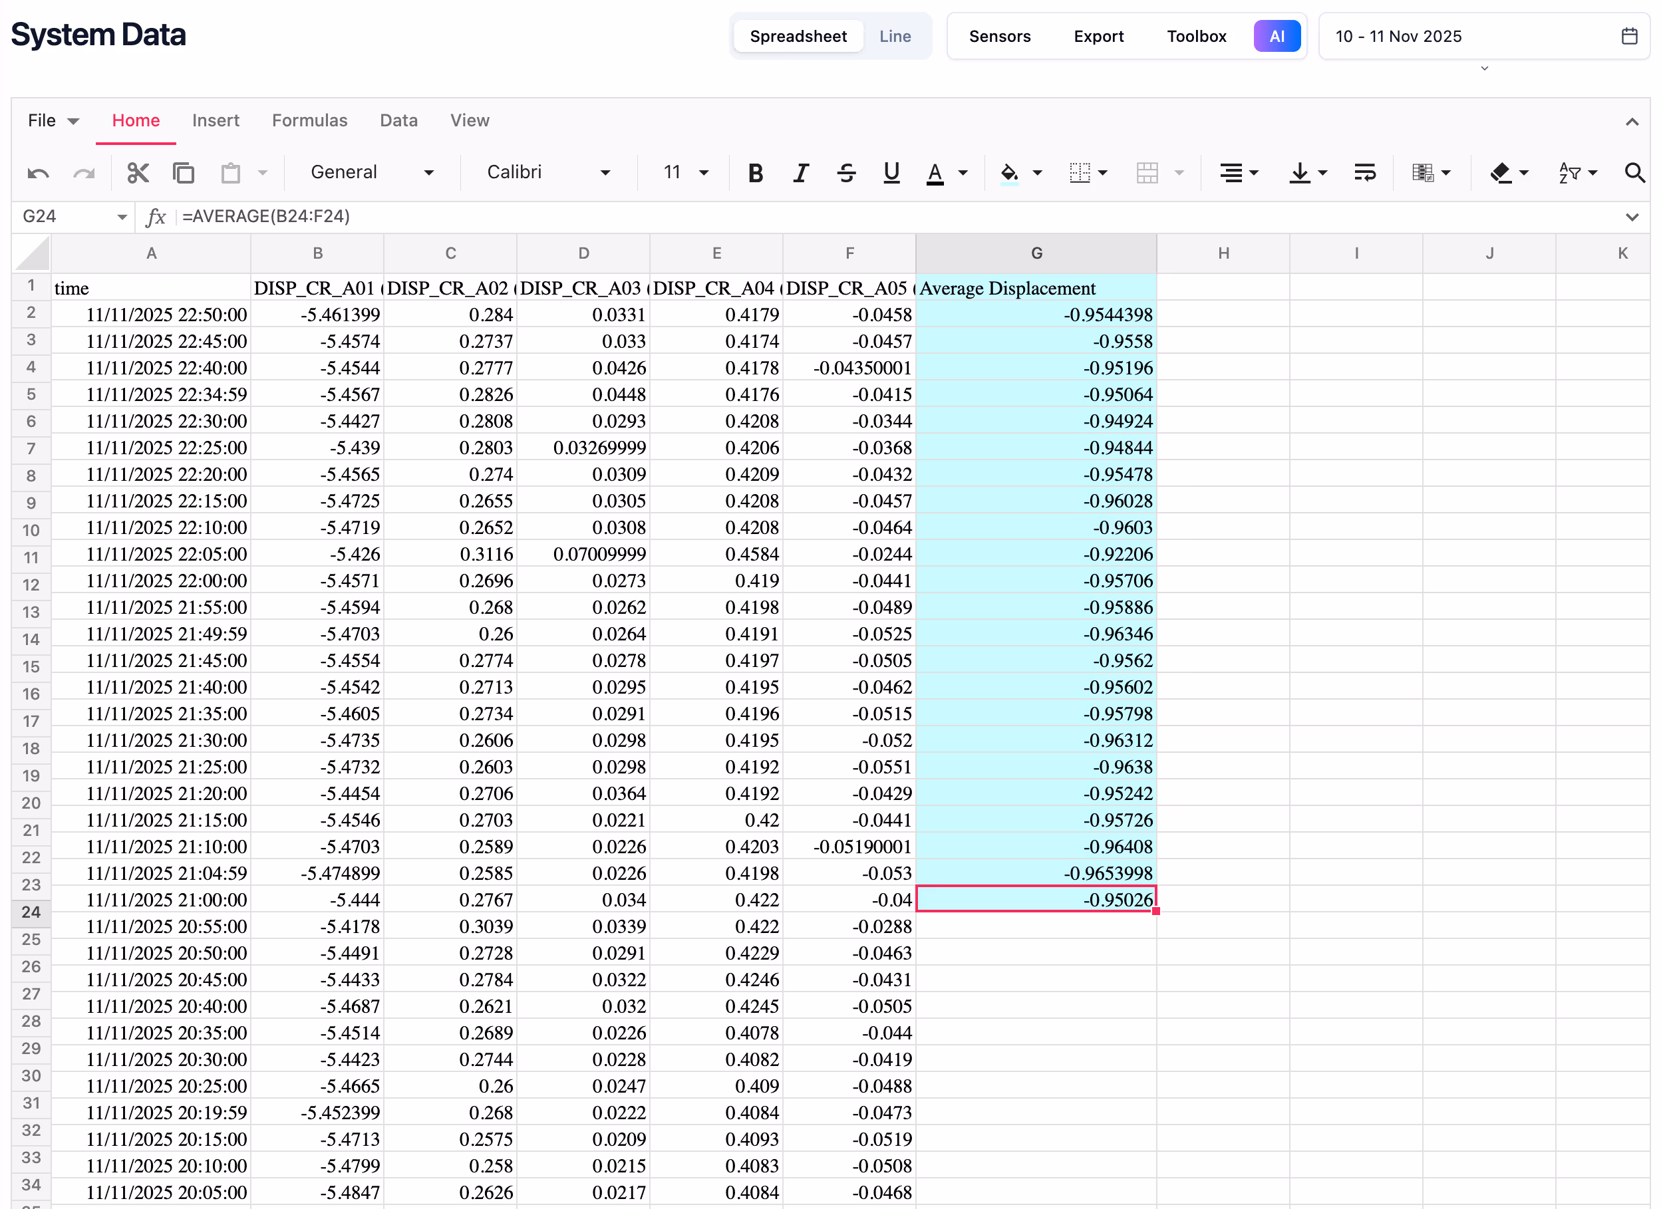Open the font size 11 dropdown

pyautogui.click(x=685, y=172)
